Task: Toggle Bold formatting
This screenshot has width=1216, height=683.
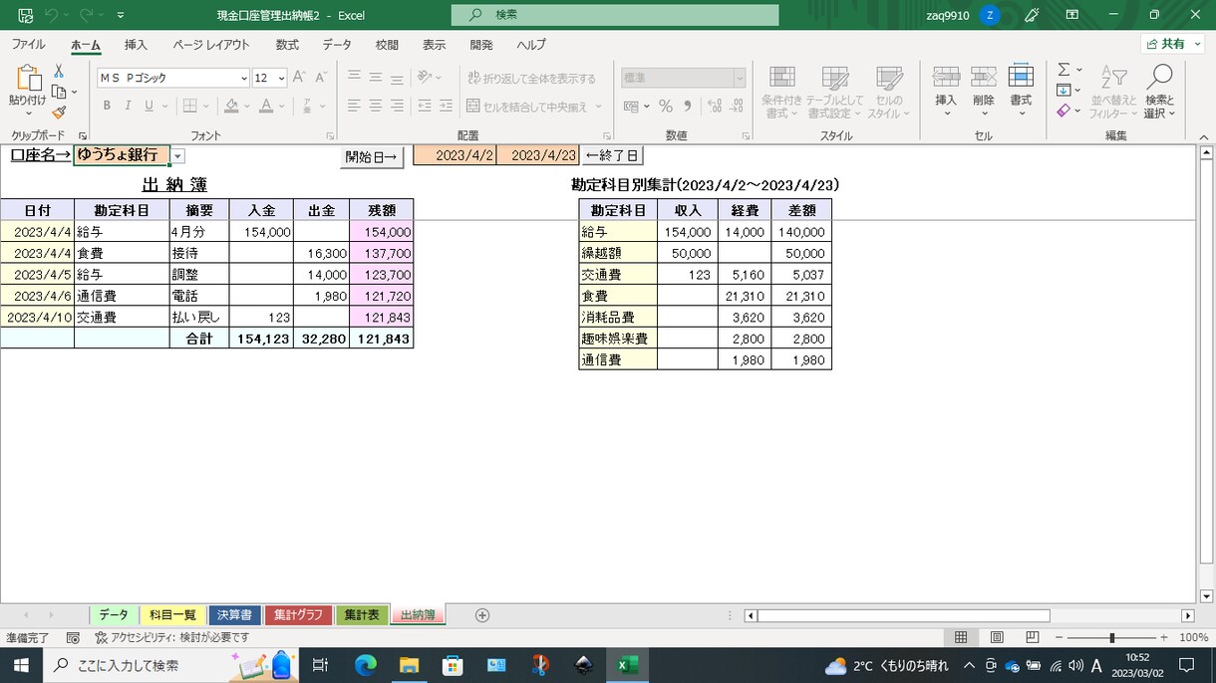Action: click(x=107, y=107)
